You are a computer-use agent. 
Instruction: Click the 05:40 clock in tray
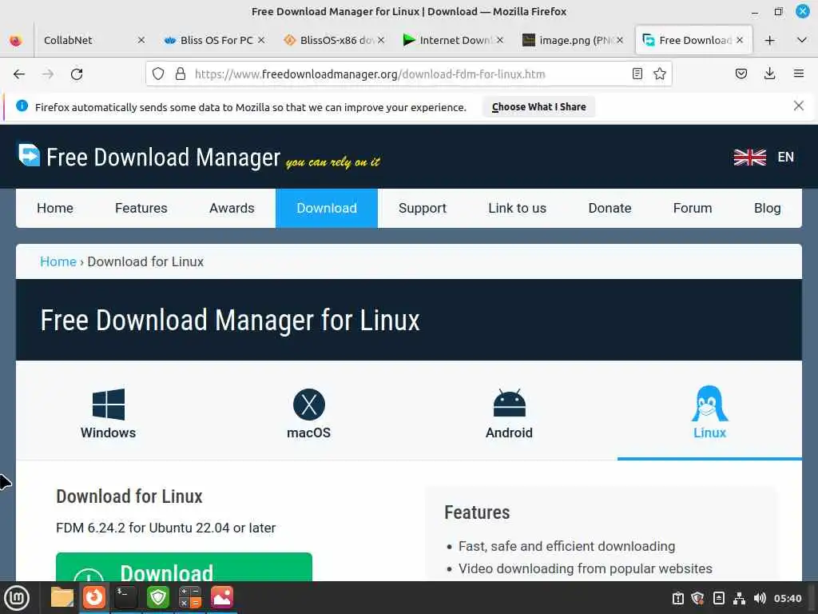click(787, 598)
